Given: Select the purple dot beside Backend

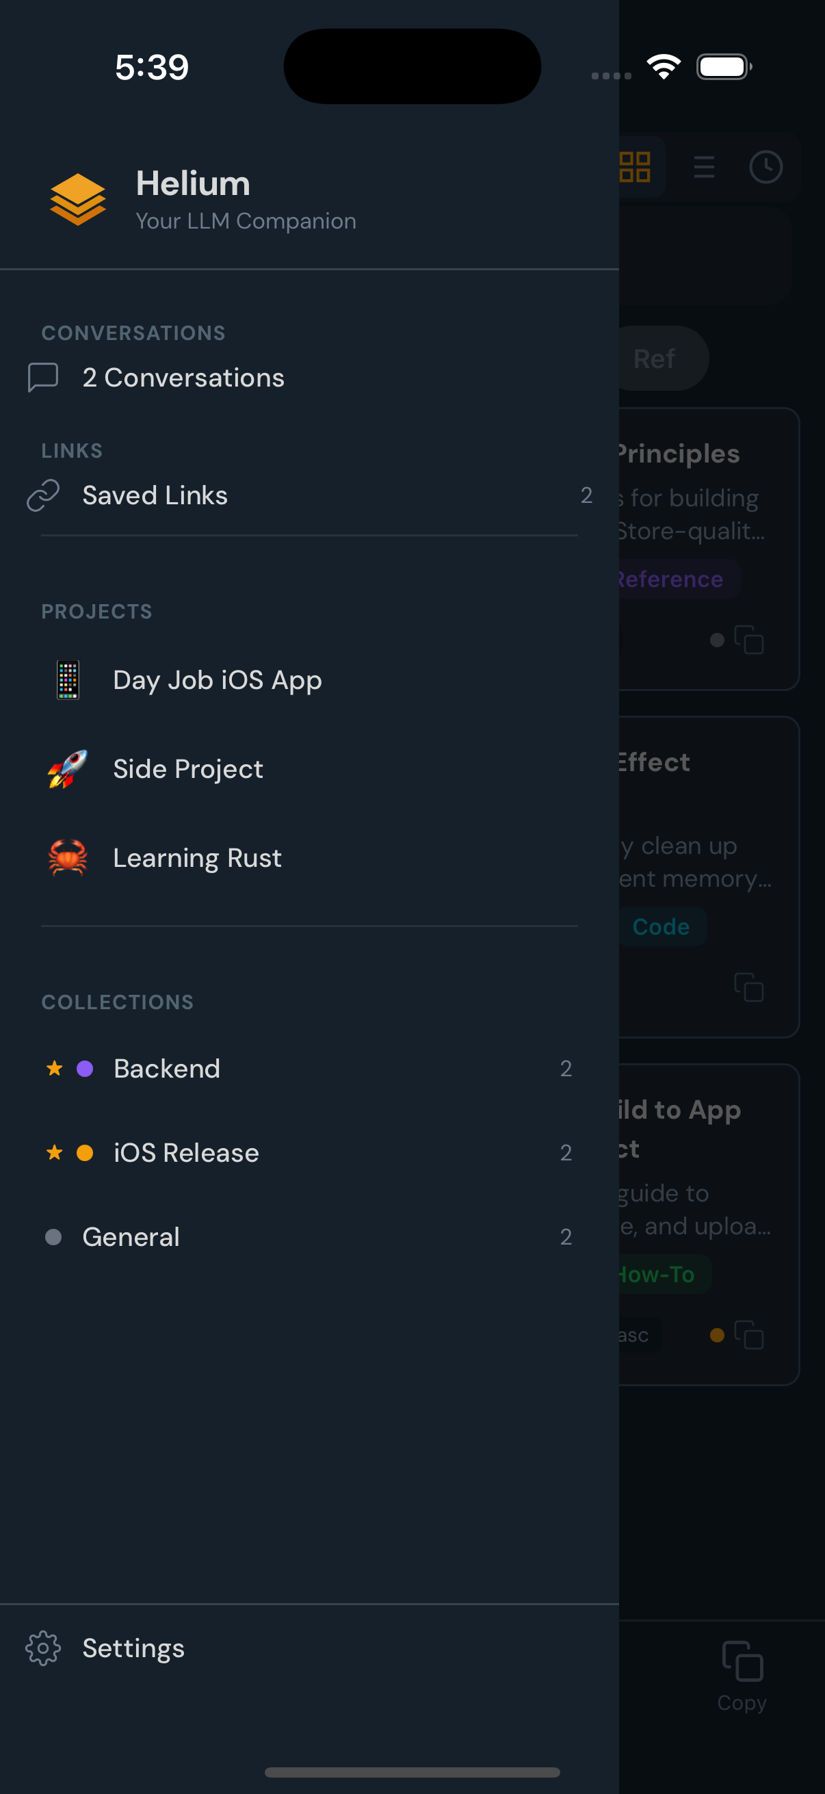Looking at the screenshot, I should [86, 1068].
